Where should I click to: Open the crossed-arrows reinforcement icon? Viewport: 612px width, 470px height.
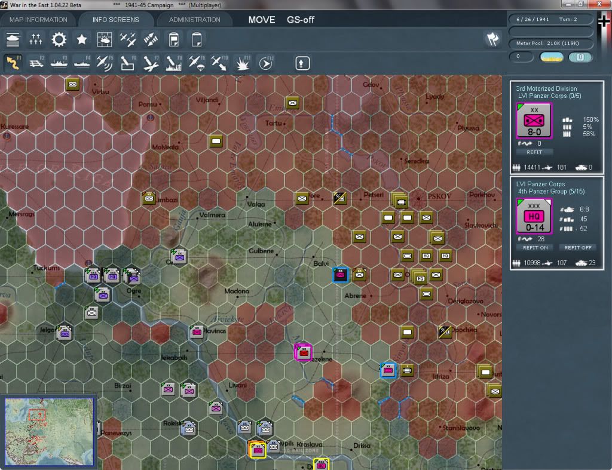[151, 40]
